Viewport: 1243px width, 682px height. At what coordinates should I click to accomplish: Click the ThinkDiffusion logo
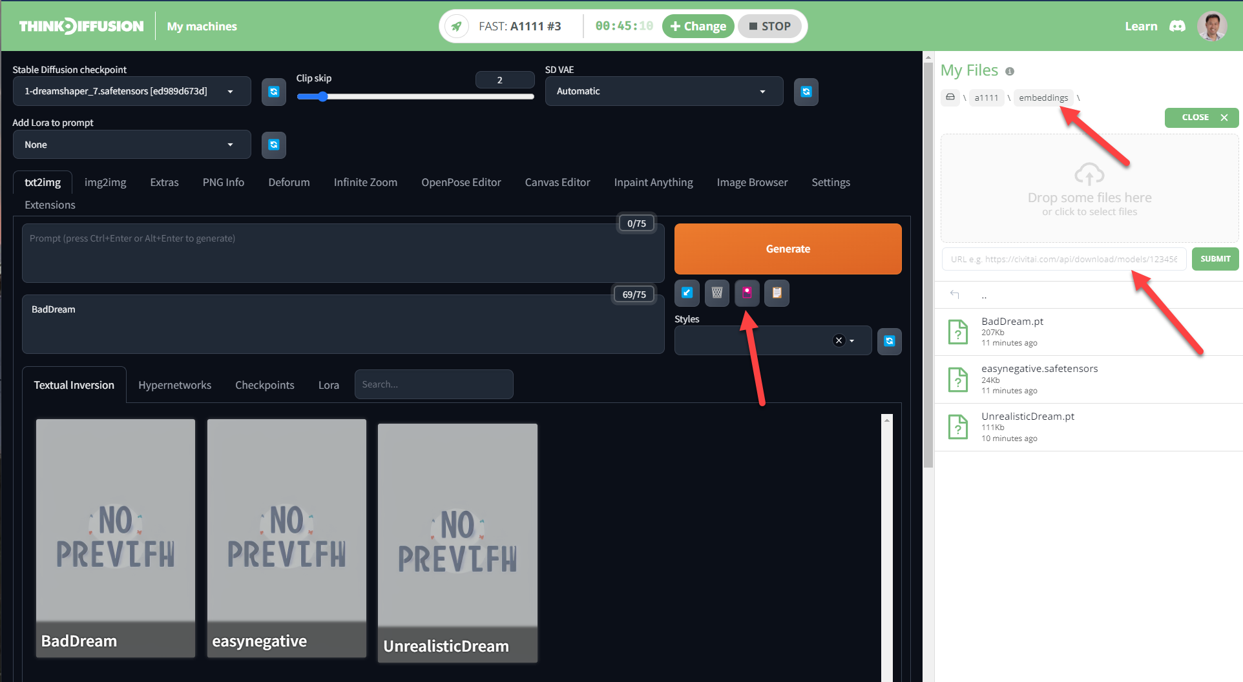81,26
